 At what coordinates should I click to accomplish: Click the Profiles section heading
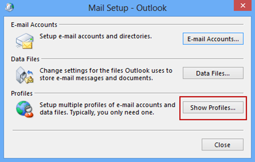point(22,93)
